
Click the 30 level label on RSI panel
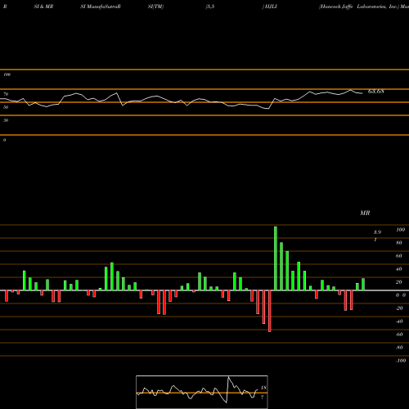click(x=6, y=120)
